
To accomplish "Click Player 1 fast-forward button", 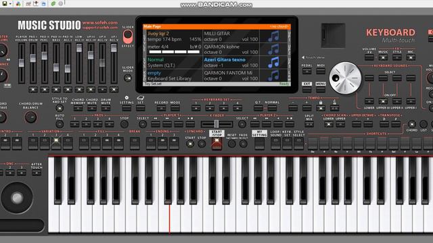I will [x=167, y=124].
